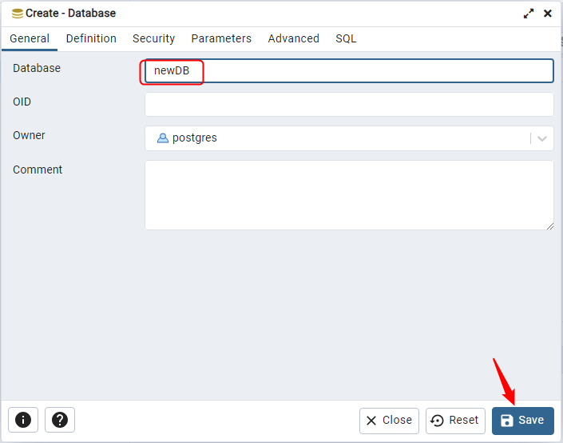This screenshot has height=443, width=563.
Task: Open help via the question mark icon
Action: [x=60, y=420]
